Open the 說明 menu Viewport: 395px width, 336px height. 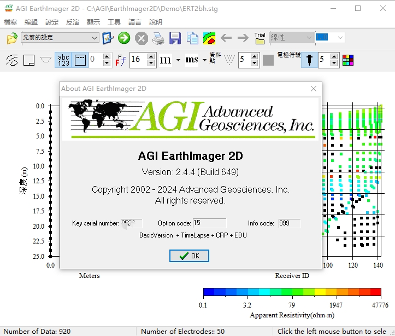(155, 22)
